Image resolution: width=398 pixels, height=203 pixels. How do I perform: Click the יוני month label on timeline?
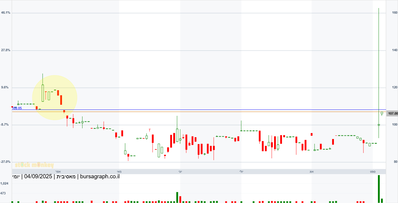[180, 172]
